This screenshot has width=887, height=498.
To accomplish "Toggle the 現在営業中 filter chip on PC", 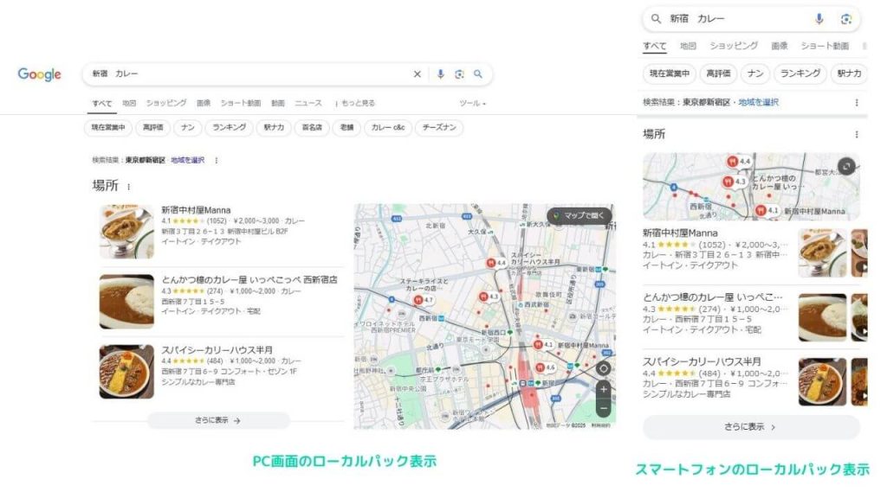I will (108, 128).
